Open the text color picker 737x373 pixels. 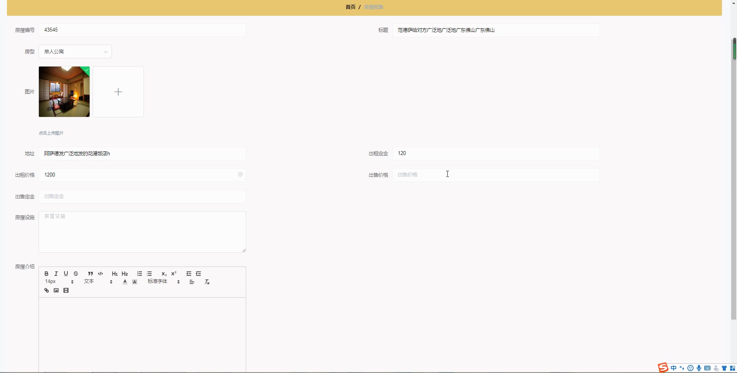tap(125, 282)
